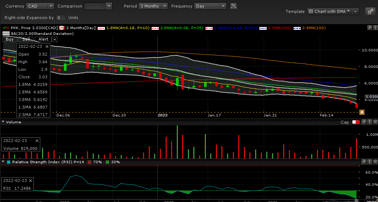378x202 pixels.
Task: Dismiss the Buy Sell Alert bar
Action: (55, 39)
